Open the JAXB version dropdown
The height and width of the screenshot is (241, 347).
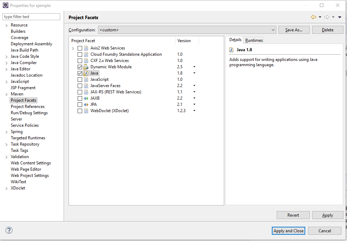(194, 98)
